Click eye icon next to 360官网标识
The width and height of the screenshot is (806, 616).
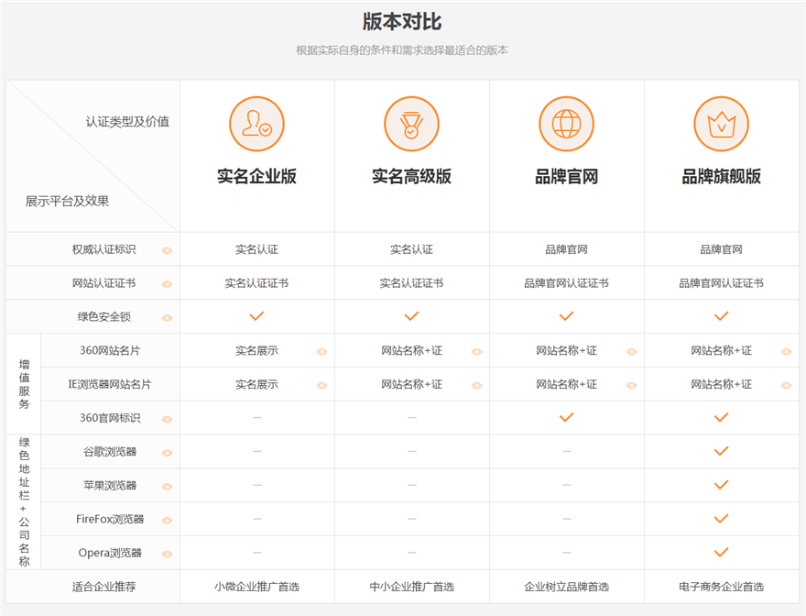(167, 420)
